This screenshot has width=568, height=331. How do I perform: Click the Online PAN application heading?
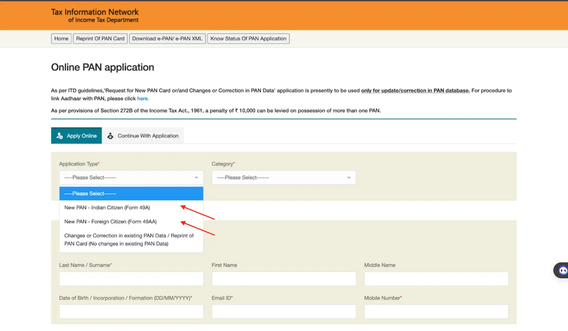point(103,67)
